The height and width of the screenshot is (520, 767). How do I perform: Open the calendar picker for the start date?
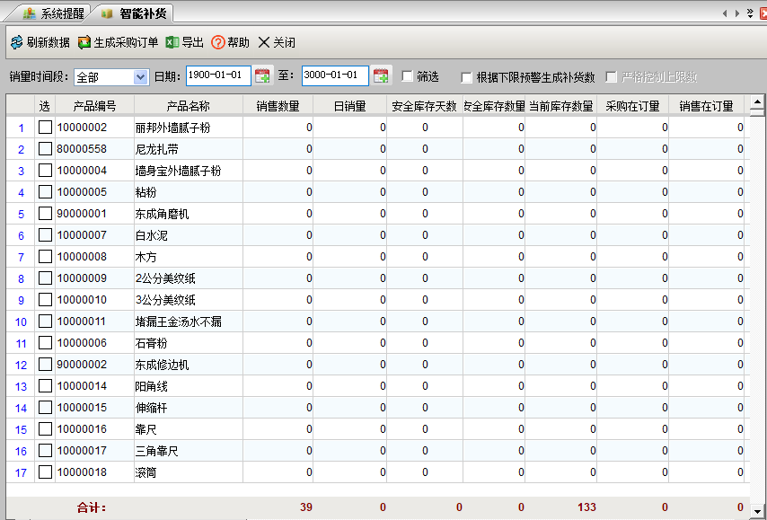pyautogui.click(x=262, y=75)
